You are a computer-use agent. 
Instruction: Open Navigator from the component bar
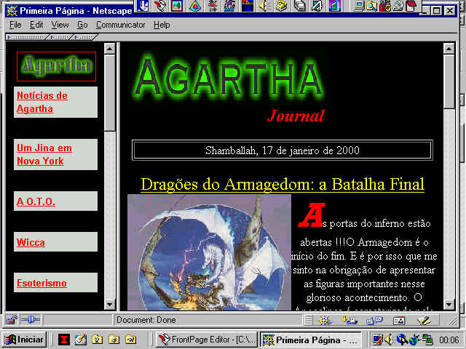click(324, 320)
